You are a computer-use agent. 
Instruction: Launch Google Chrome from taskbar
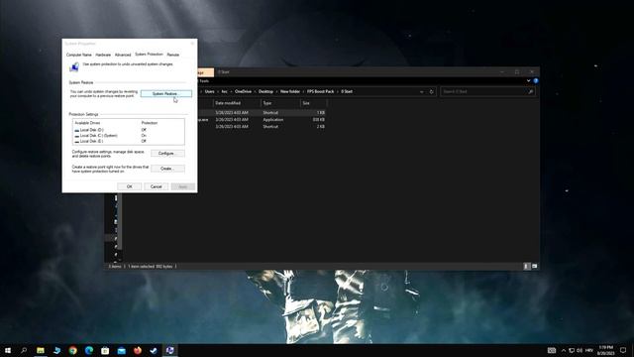72,350
